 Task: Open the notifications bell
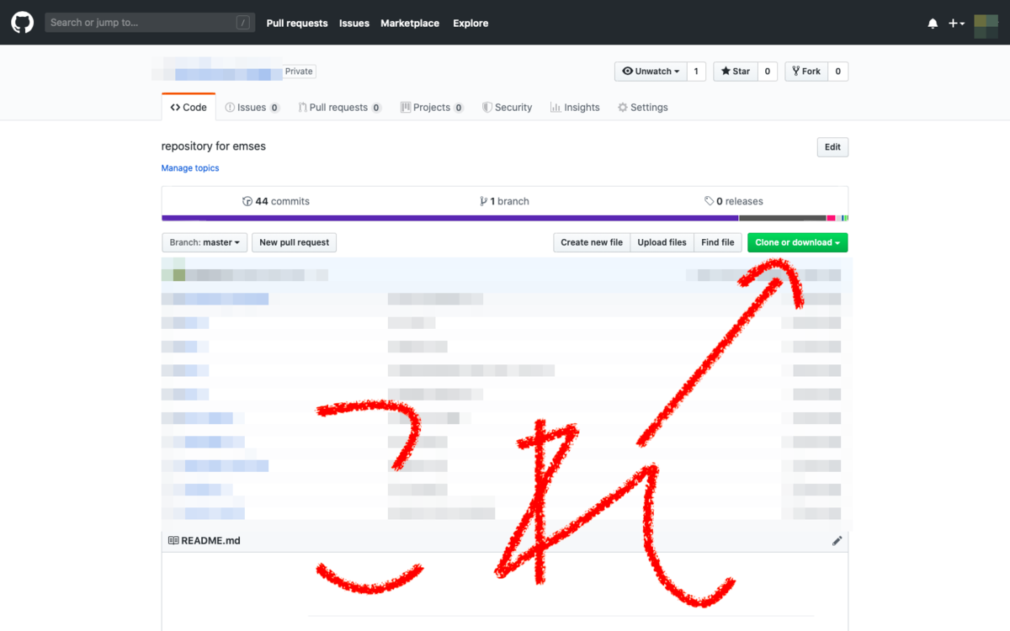933,24
